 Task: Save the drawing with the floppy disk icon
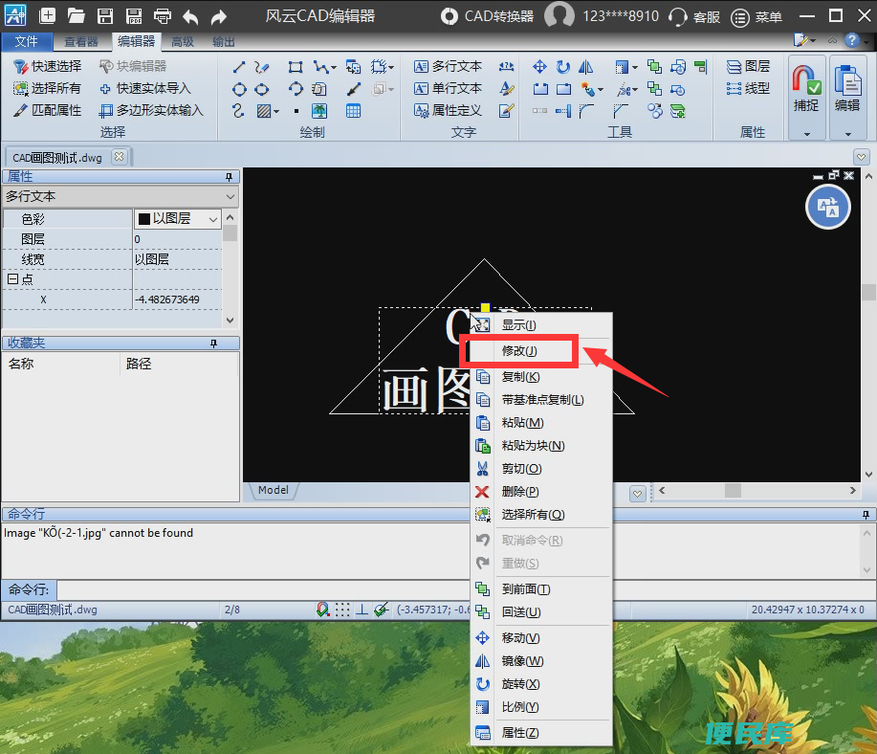pos(105,15)
